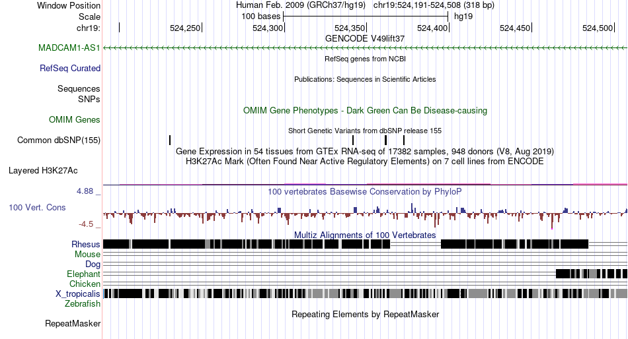
Task: Select the Mouse alignment row label
Action: (x=87, y=255)
